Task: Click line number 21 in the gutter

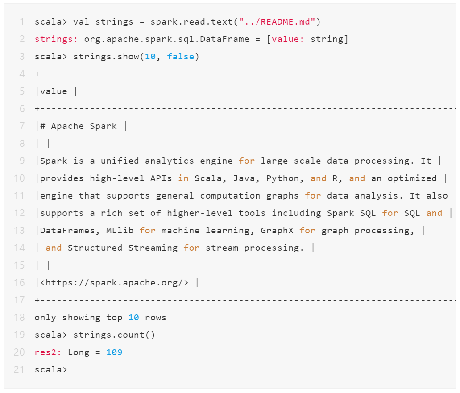Action: (19, 370)
